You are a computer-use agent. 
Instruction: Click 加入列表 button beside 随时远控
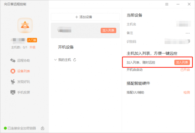(182, 62)
